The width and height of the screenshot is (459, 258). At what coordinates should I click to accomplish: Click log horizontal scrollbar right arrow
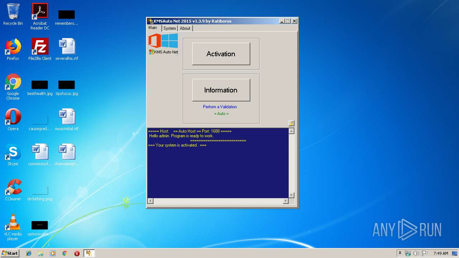(285, 201)
